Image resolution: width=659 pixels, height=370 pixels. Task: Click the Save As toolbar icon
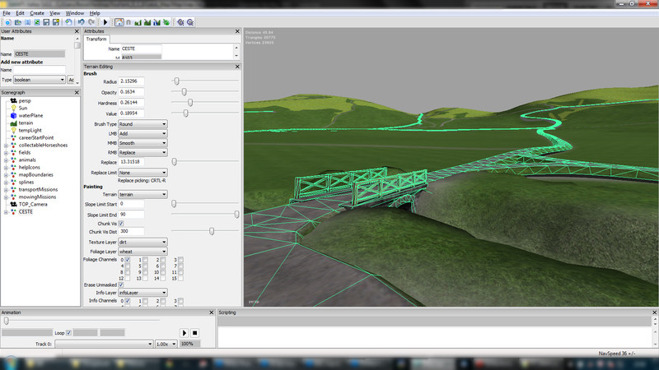(56, 22)
